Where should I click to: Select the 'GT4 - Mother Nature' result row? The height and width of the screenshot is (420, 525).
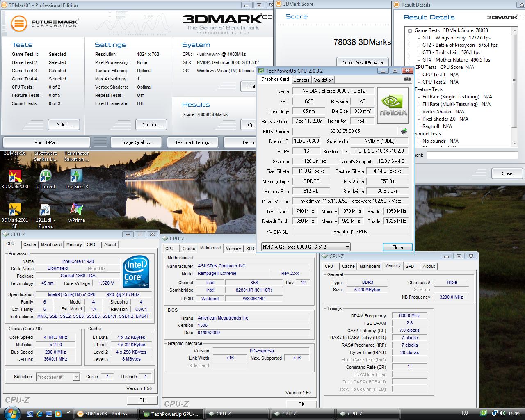coord(456,60)
